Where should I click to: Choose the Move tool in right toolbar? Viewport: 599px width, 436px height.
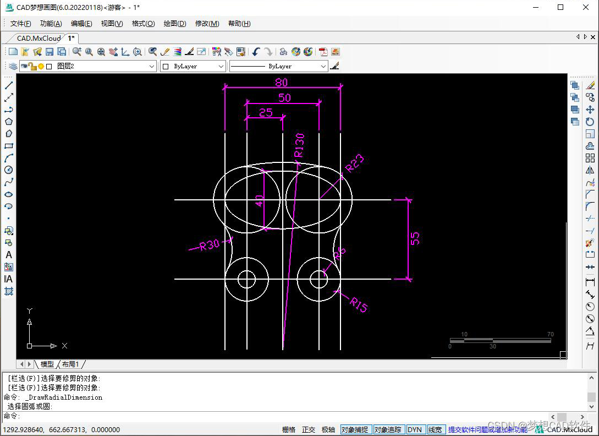pyautogui.click(x=590, y=110)
